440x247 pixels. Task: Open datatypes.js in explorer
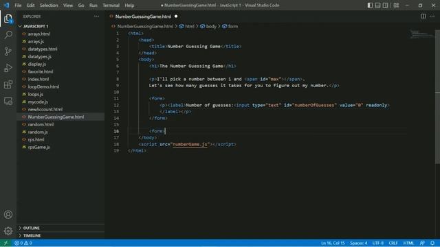[x=40, y=56]
